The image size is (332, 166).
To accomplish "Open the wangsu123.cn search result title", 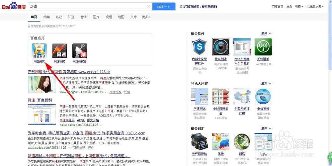I will 69,72.
